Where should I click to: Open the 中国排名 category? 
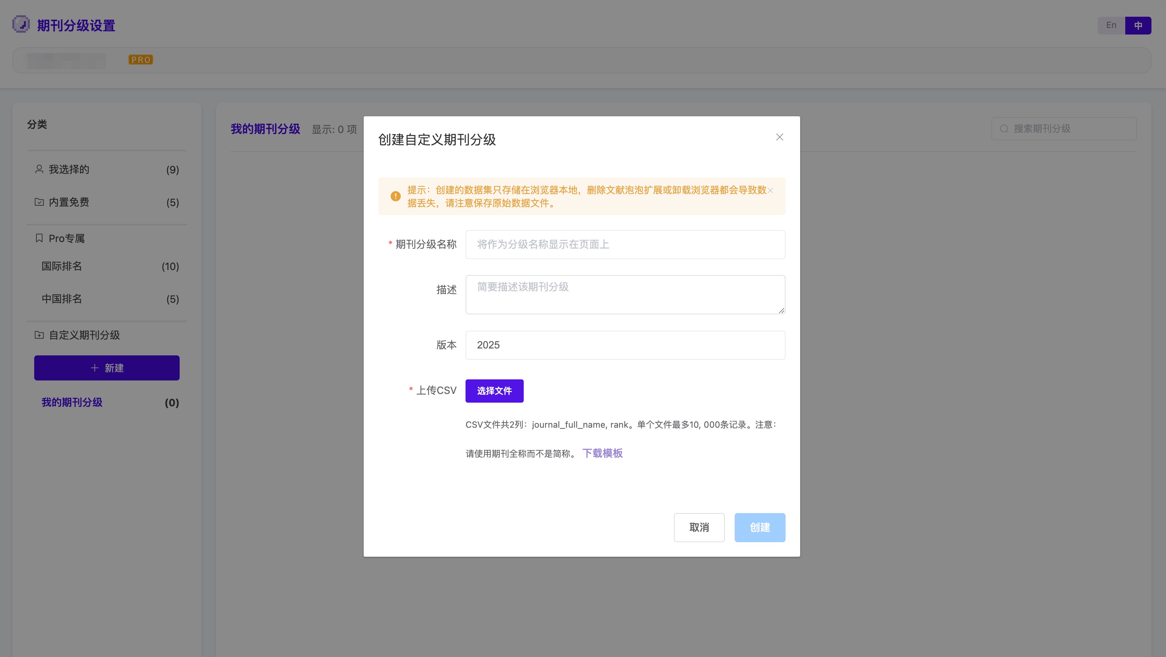[61, 298]
